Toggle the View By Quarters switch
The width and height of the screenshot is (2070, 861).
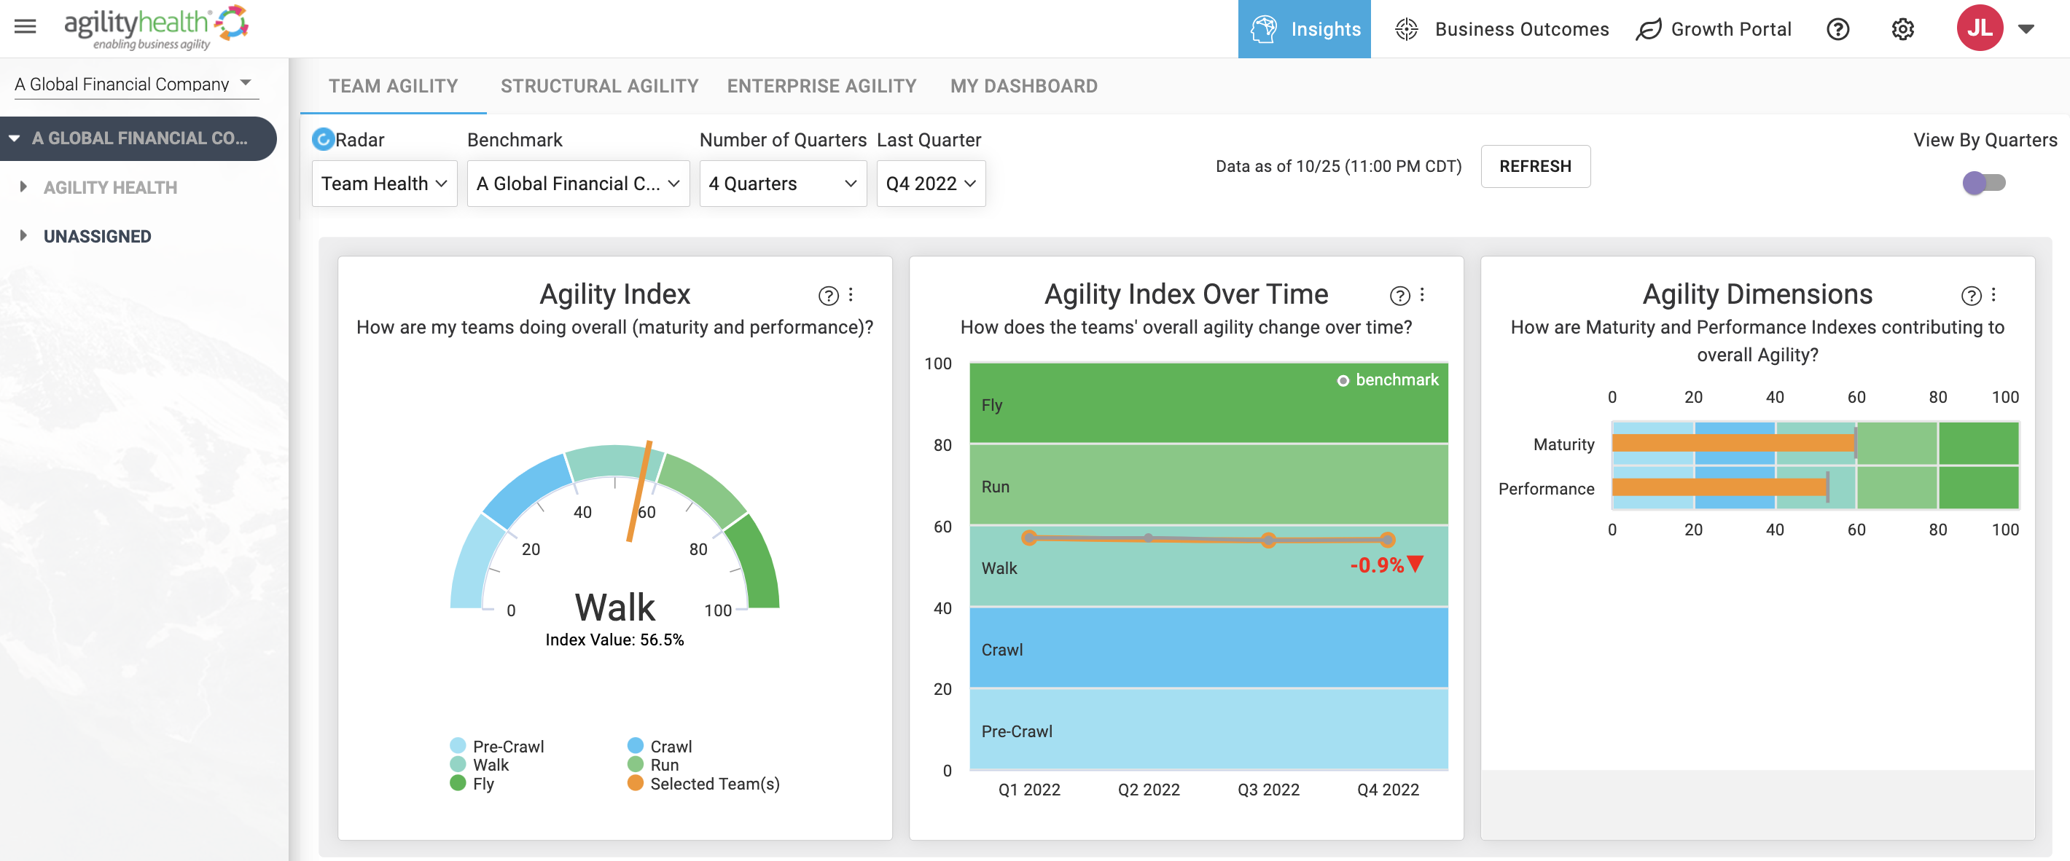tap(1984, 183)
